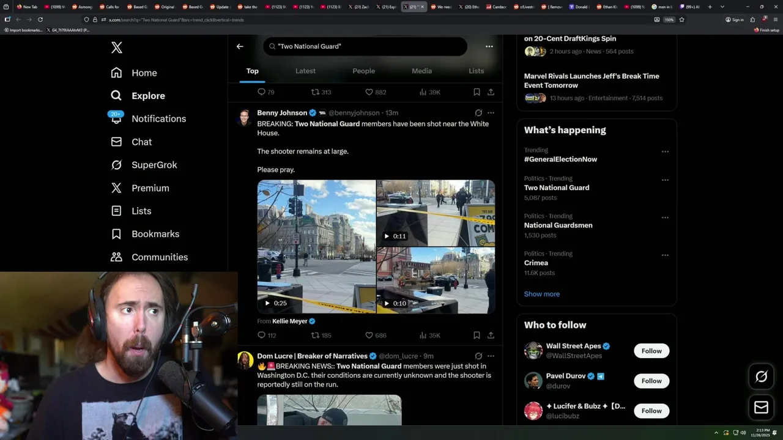This screenshot has width=783, height=440.
Task: Click the X logo in sidebar
Action: click(x=116, y=48)
